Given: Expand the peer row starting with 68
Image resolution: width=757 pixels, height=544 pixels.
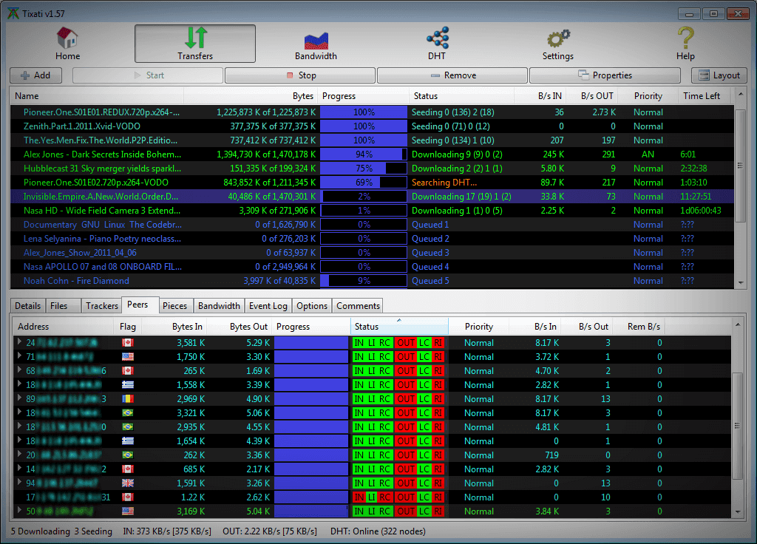Looking at the screenshot, I should coord(19,370).
